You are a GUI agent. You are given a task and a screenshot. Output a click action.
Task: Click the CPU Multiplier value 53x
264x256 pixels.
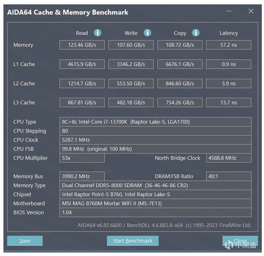tap(82, 158)
